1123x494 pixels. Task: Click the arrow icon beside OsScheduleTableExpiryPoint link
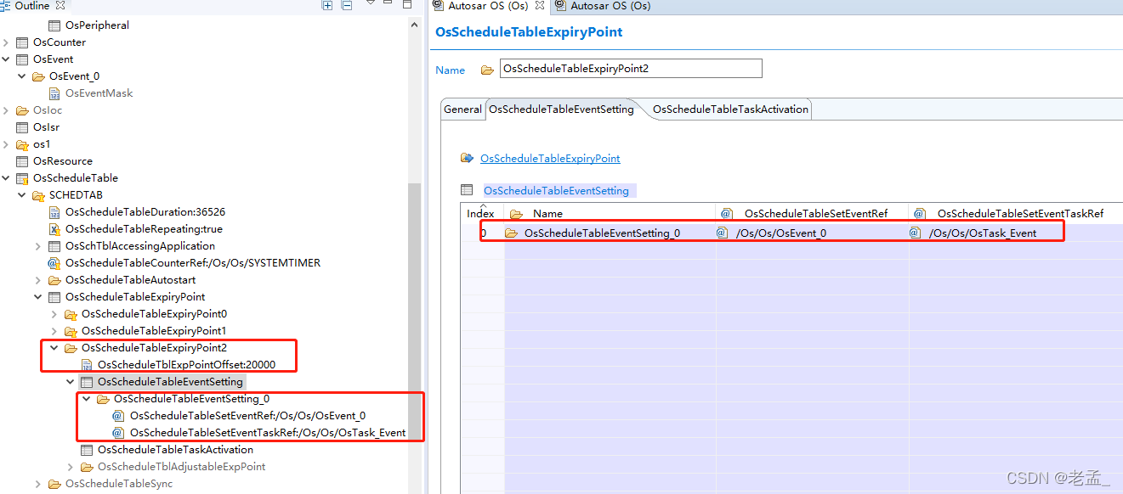(x=467, y=158)
